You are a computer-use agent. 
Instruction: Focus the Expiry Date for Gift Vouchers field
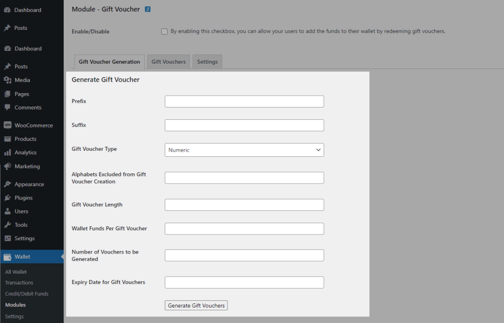[x=244, y=282]
